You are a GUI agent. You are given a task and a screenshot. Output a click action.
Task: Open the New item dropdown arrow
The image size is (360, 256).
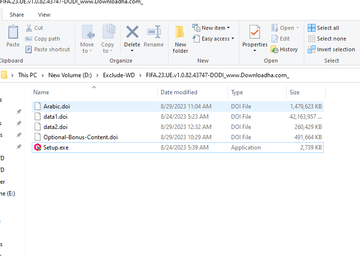pos(228,28)
